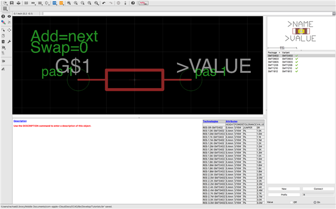Select the SMT0805 package row
The height and width of the screenshot is (209, 336).
pos(301,62)
